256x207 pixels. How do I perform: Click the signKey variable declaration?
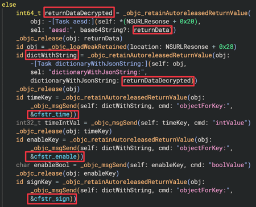tap(39, 182)
